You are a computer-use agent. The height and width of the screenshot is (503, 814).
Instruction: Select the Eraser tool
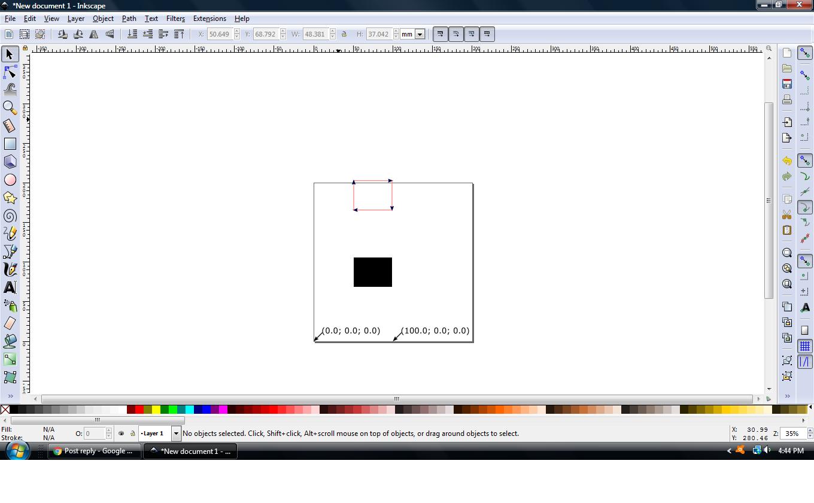pos(10,323)
